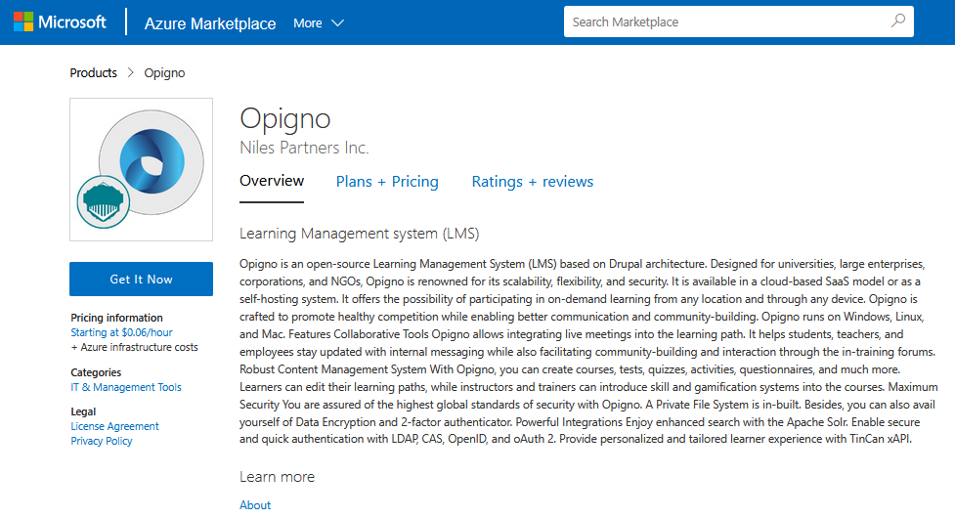View the License Agreement
Image resolution: width=955 pixels, height=518 pixels.
(x=114, y=426)
